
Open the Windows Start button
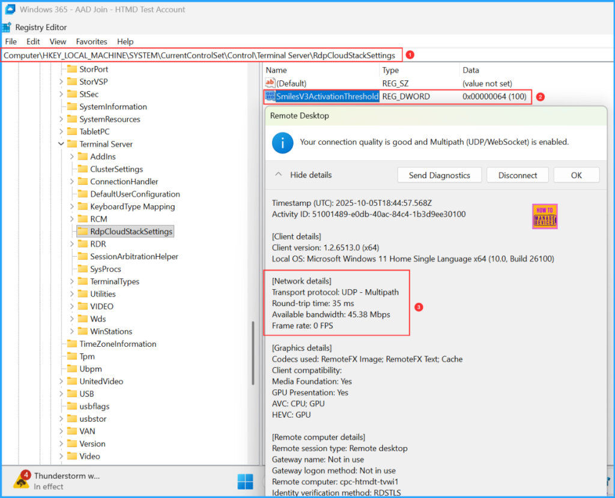(x=245, y=481)
